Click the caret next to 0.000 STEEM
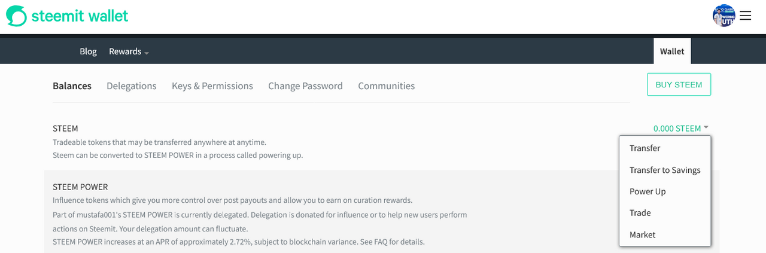The height and width of the screenshot is (253, 766). 706,127
